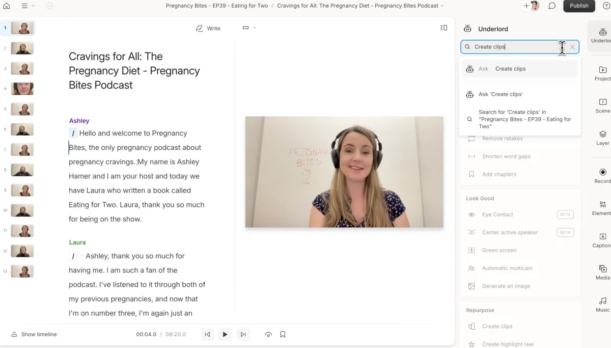611x348 pixels.
Task: Click the Generate an image icon
Action: [x=471, y=286]
